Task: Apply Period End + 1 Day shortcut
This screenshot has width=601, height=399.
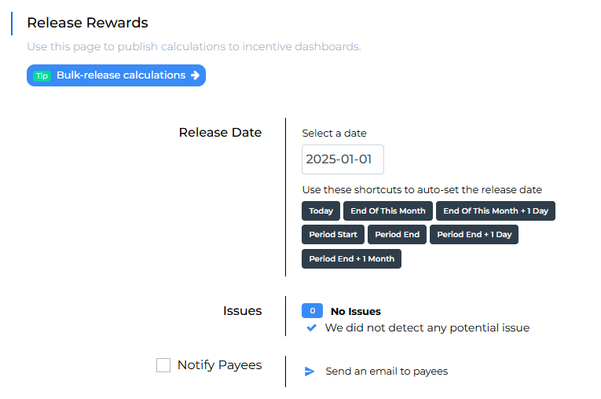Action: 475,234
